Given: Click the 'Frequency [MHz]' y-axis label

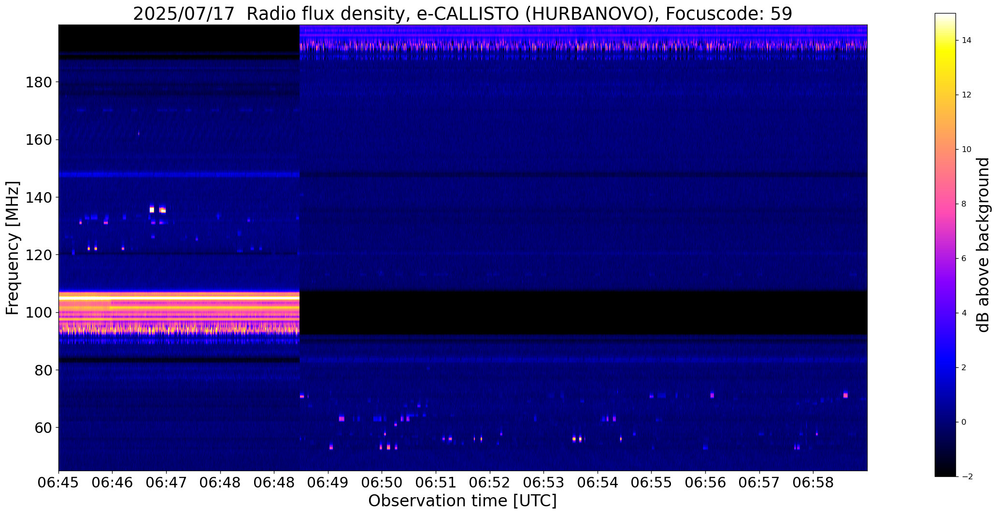Looking at the screenshot, I should [13, 248].
